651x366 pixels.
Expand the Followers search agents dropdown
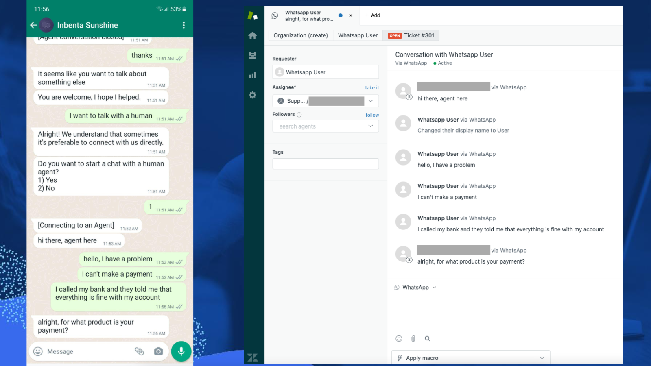[x=370, y=126]
